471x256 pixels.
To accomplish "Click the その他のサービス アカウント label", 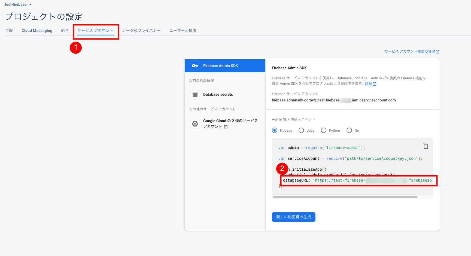I will (212, 109).
